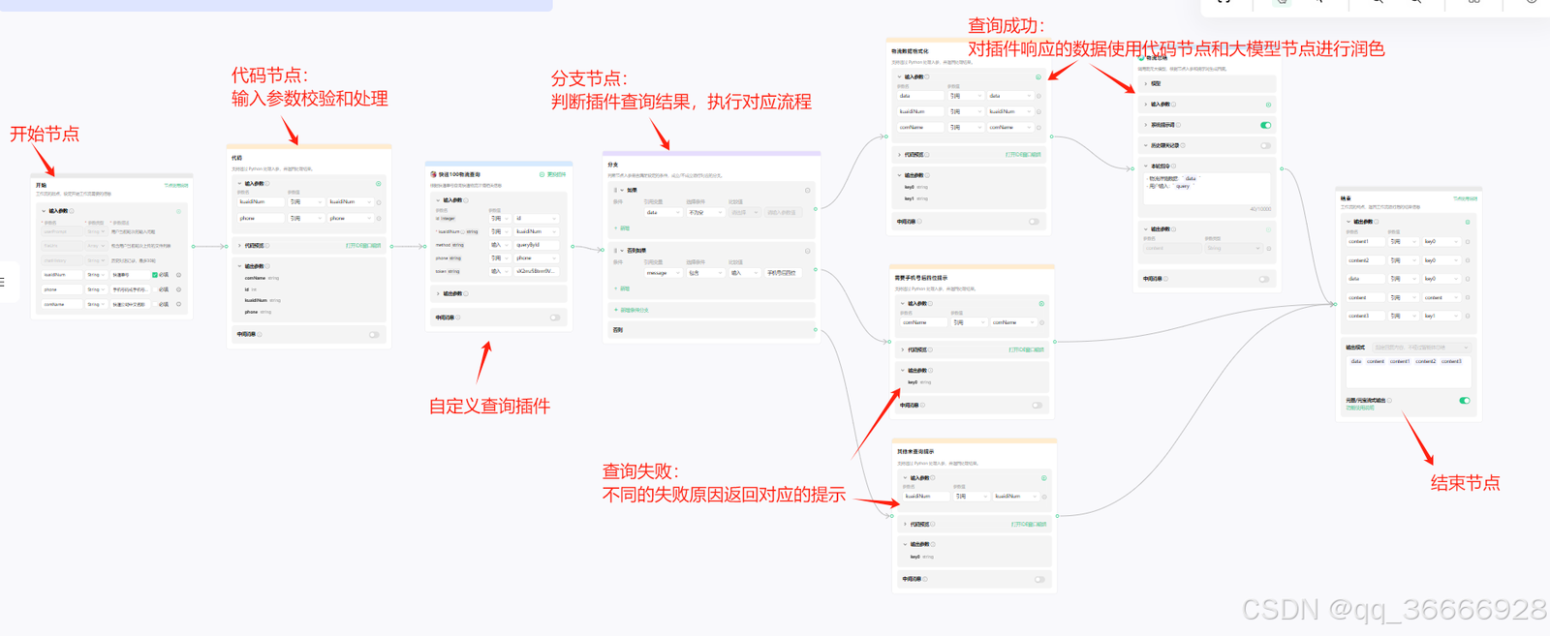Add input parameter in 物流数据格式化 node

[x=1038, y=76]
